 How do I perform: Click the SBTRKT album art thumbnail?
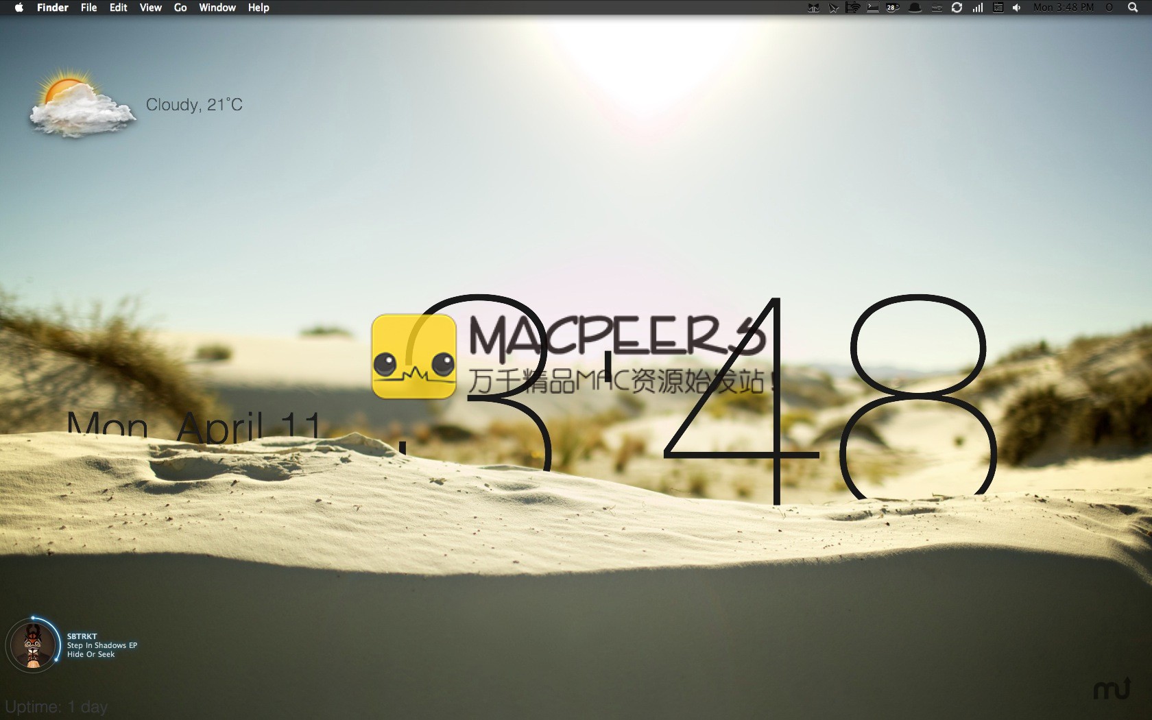click(33, 646)
